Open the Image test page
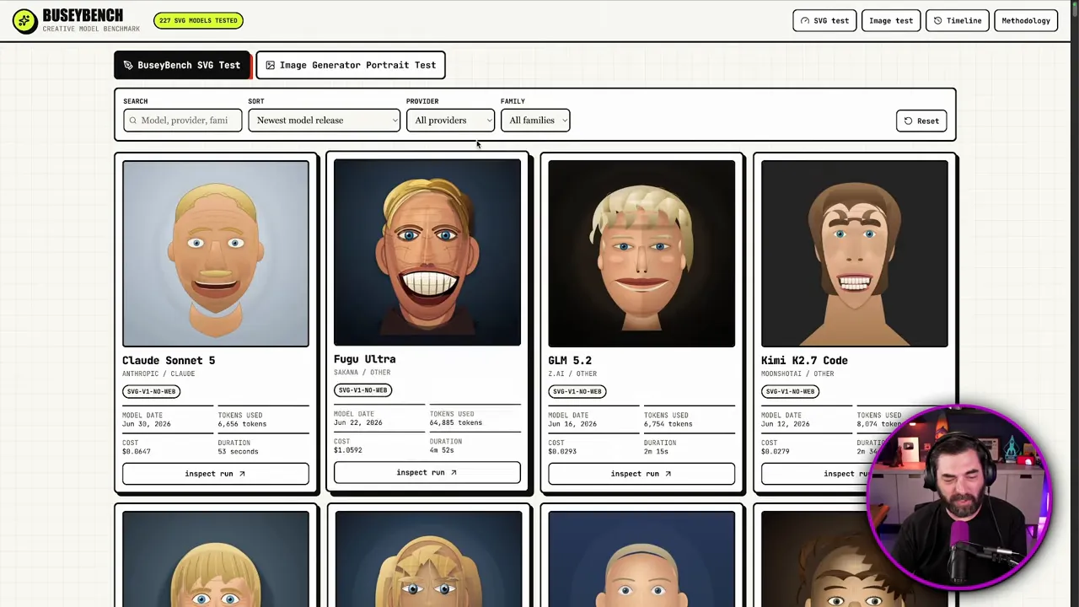Image resolution: width=1079 pixels, height=607 pixels. pos(891,21)
